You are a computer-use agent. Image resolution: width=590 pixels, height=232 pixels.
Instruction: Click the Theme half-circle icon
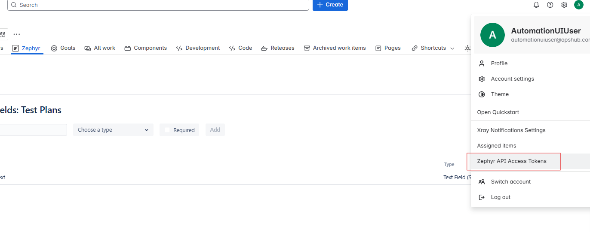pyautogui.click(x=482, y=94)
